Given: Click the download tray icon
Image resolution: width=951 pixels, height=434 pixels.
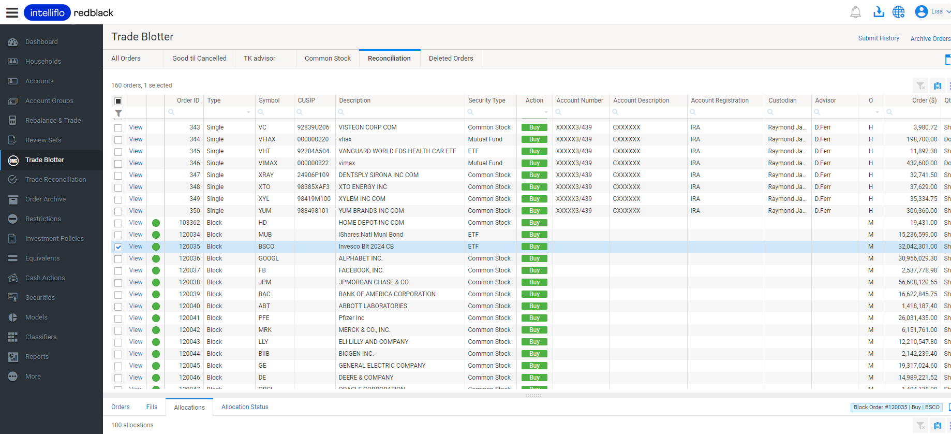Looking at the screenshot, I should click(879, 12).
